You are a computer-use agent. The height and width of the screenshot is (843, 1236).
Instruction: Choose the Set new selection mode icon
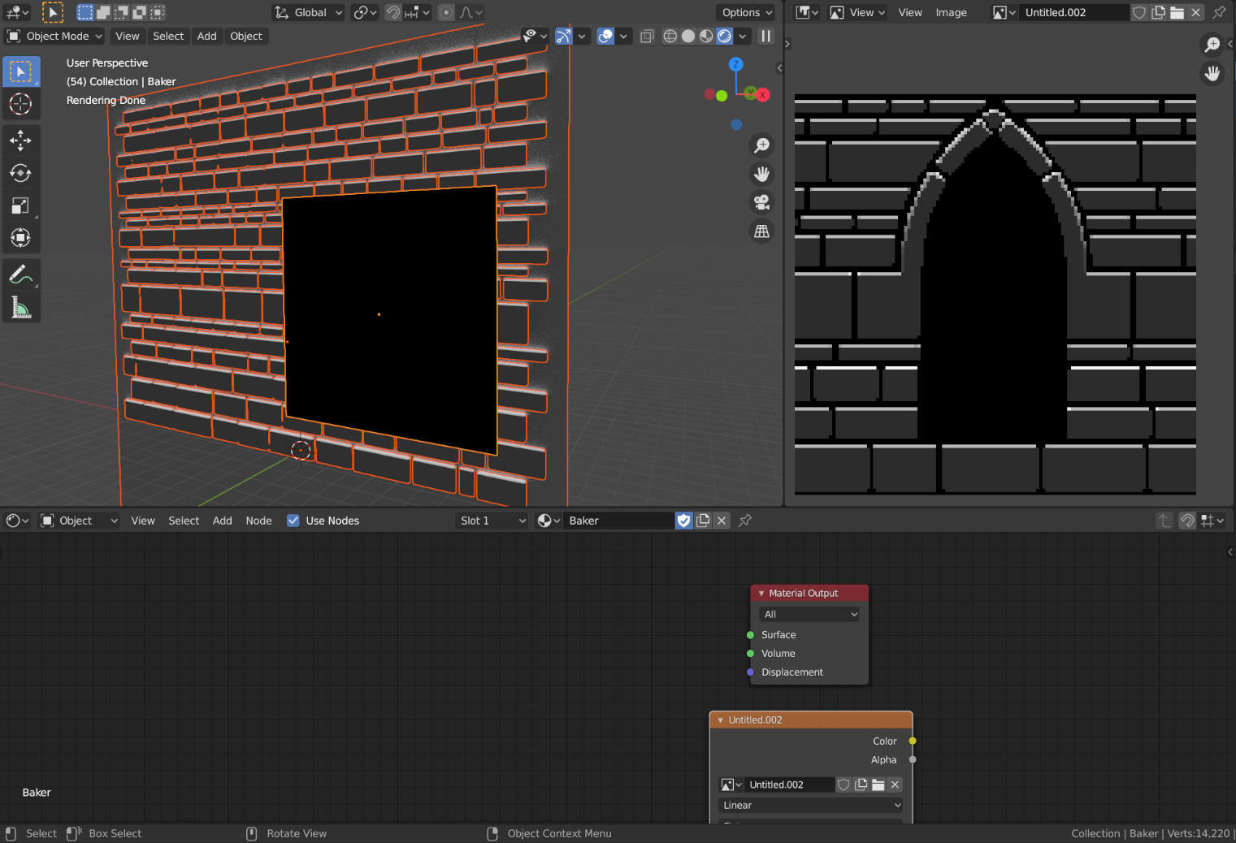[x=85, y=12]
